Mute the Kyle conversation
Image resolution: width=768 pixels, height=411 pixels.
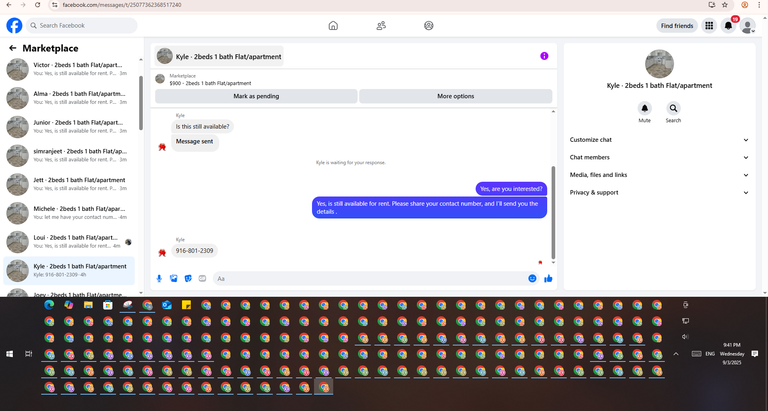click(x=645, y=108)
